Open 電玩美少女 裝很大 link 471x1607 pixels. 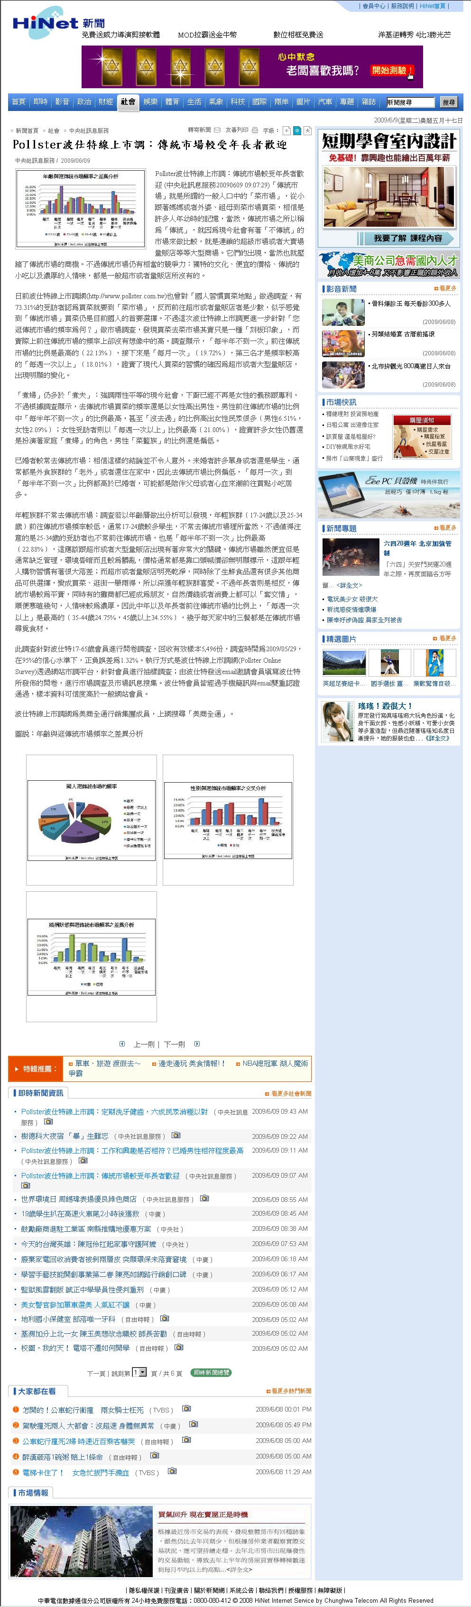pyautogui.click(x=352, y=599)
